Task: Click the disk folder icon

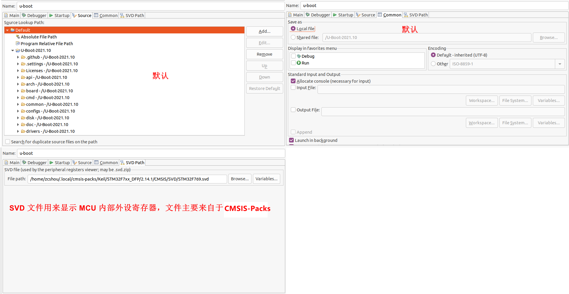Action: tap(23, 118)
